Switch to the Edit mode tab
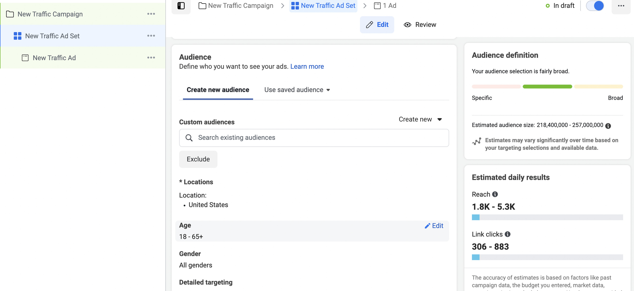This screenshot has width=634, height=291. pyautogui.click(x=377, y=25)
